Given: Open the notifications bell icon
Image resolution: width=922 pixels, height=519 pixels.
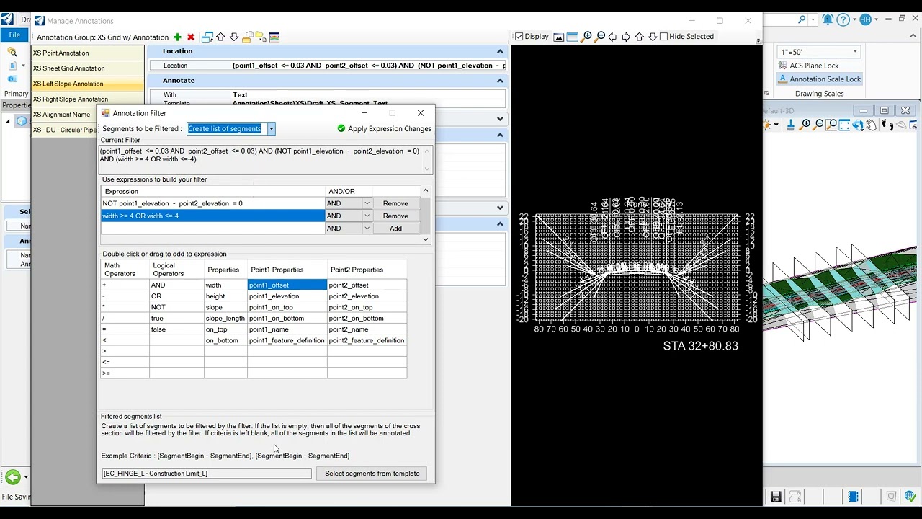Looking at the screenshot, I should click(828, 20).
